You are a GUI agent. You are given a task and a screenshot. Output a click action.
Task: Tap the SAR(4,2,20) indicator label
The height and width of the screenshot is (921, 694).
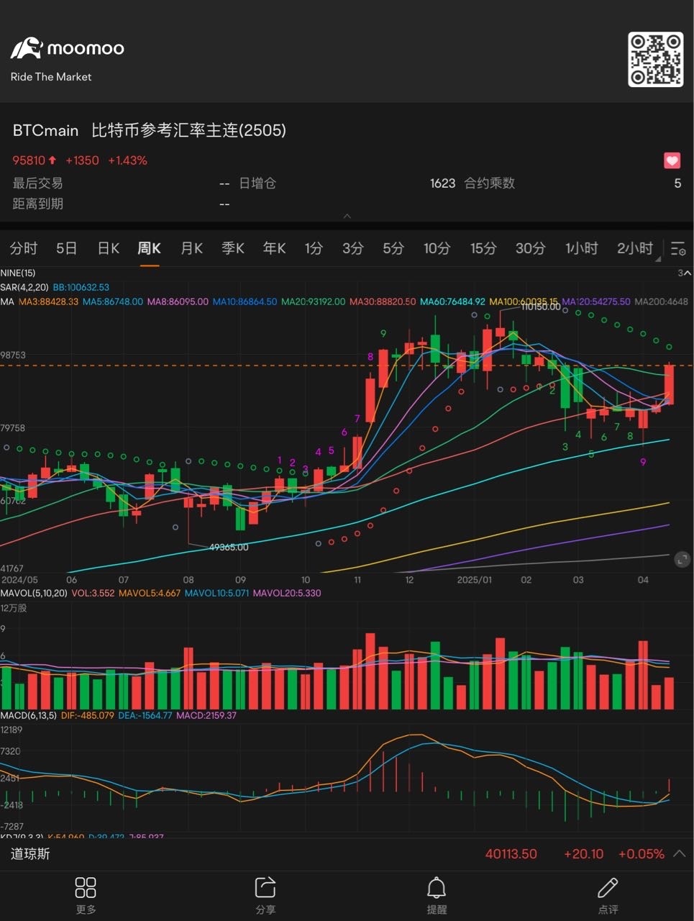(24, 287)
